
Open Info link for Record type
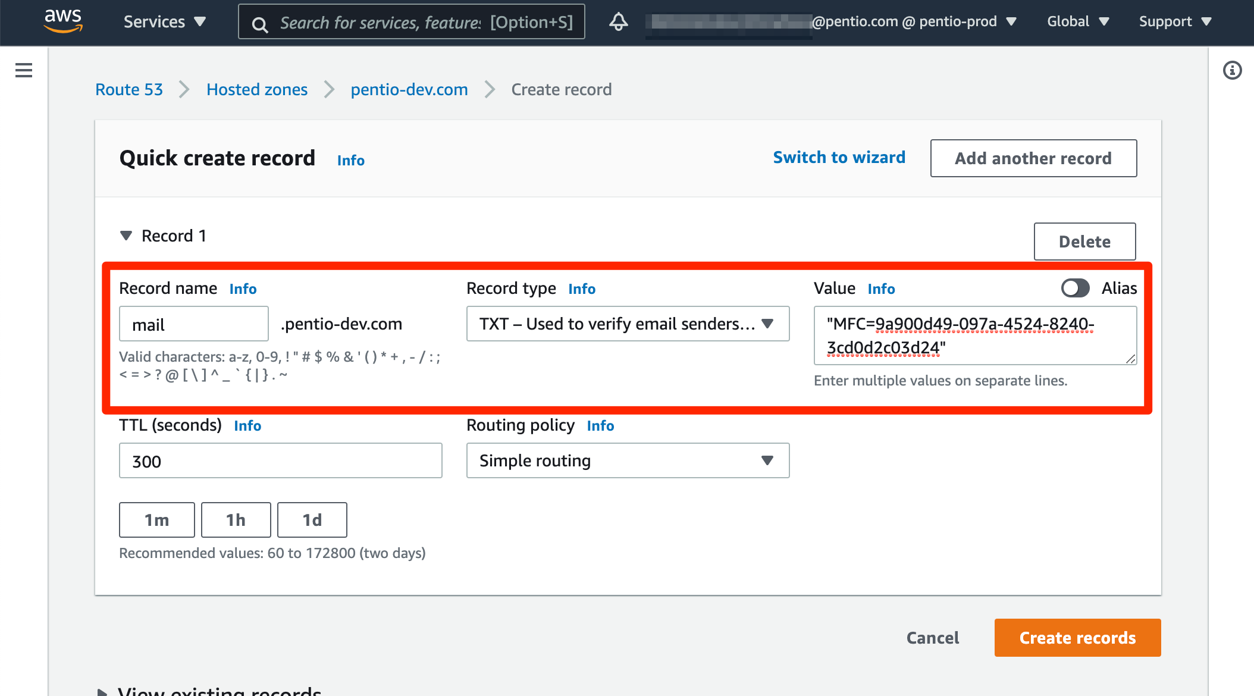pos(582,289)
